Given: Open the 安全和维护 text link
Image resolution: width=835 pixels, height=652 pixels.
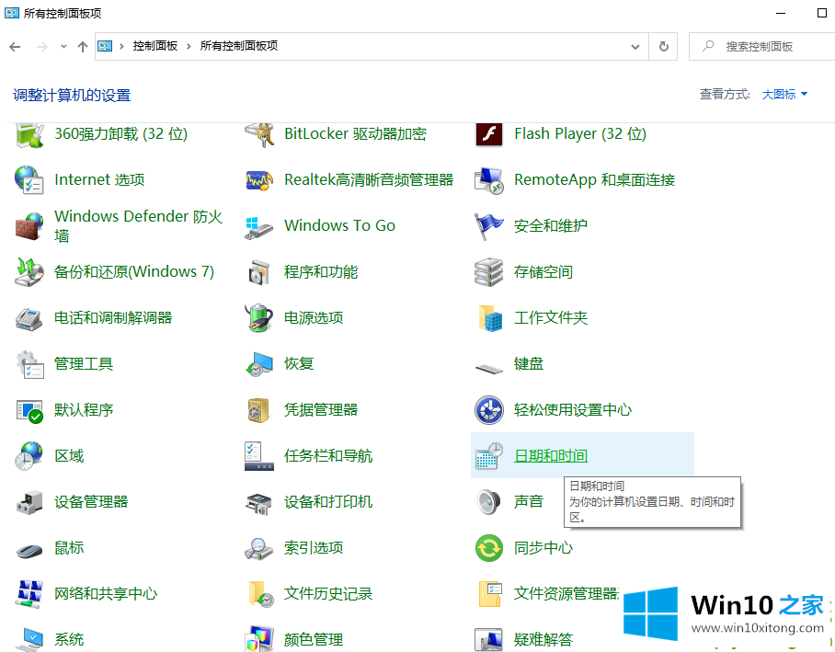Looking at the screenshot, I should [551, 226].
